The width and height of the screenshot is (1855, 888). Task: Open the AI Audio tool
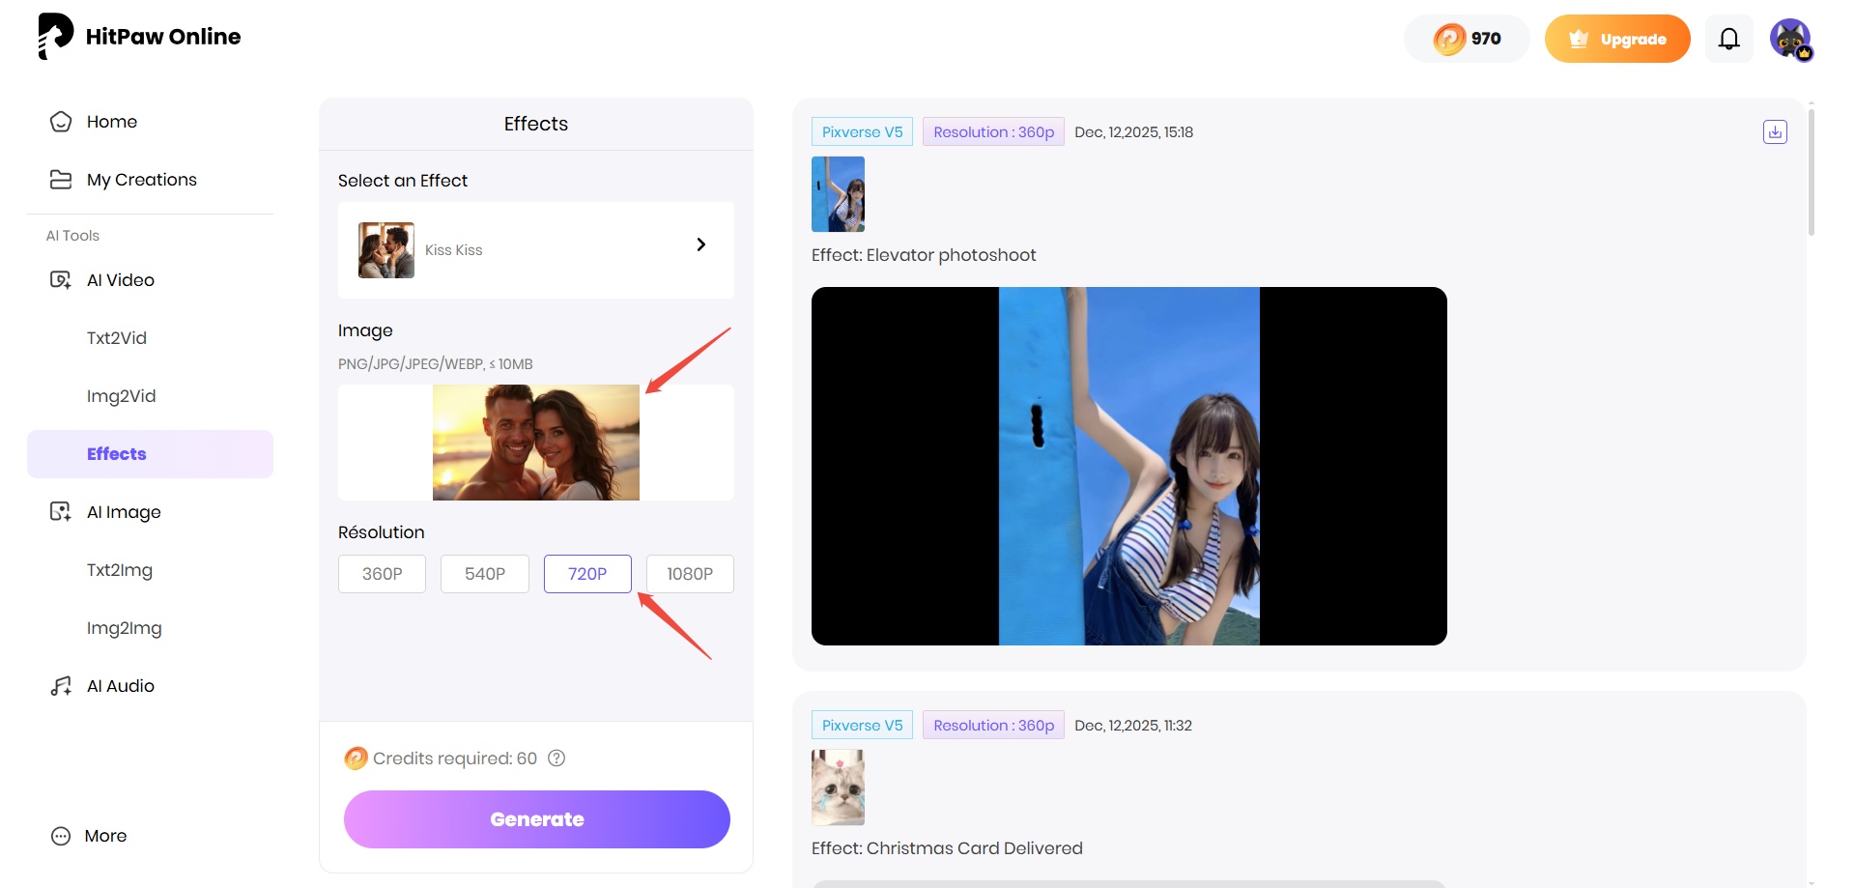(x=120, y=685)
